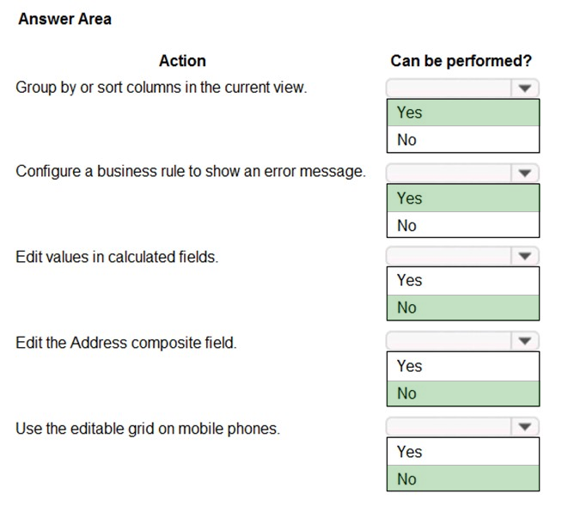Choose Yes for Configure a business rule
562x512 pixels.
463,198
